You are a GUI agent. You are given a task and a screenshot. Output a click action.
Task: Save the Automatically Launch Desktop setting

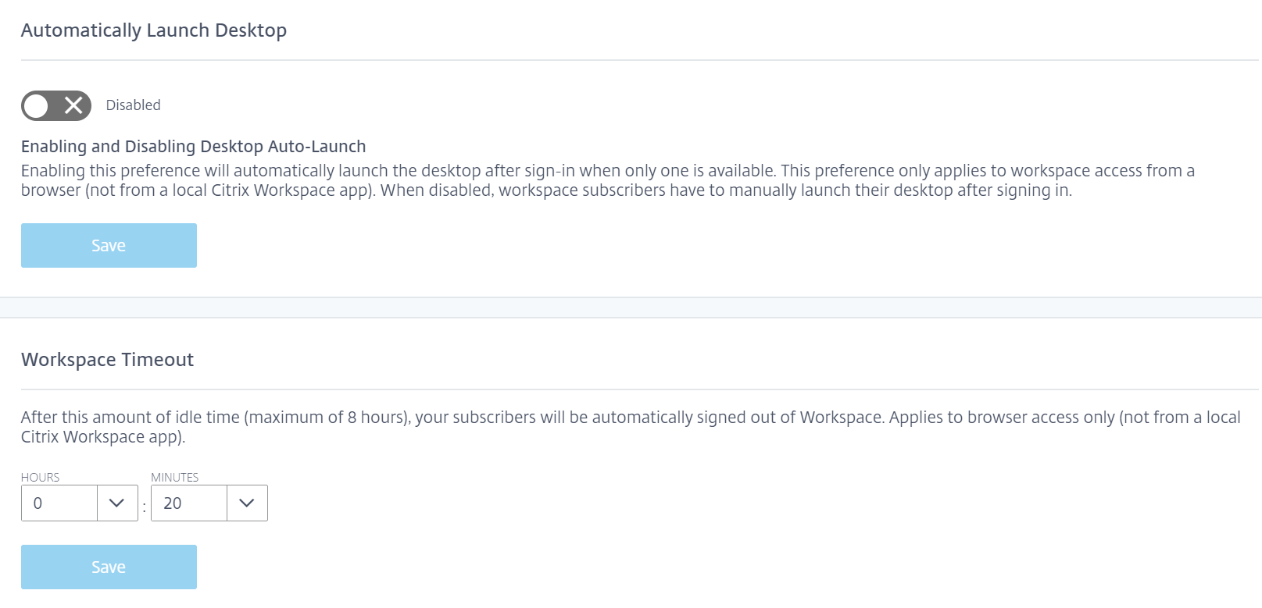tap(109, 245)
